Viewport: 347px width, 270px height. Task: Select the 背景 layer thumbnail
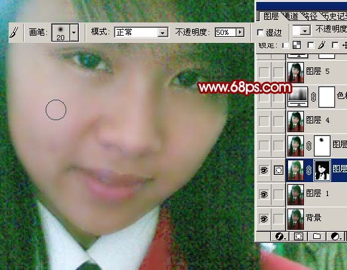pos(295,219)
